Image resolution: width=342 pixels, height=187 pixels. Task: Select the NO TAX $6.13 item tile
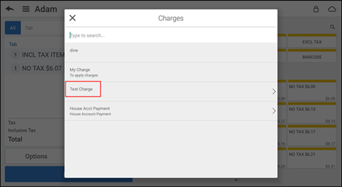(312, 113)
